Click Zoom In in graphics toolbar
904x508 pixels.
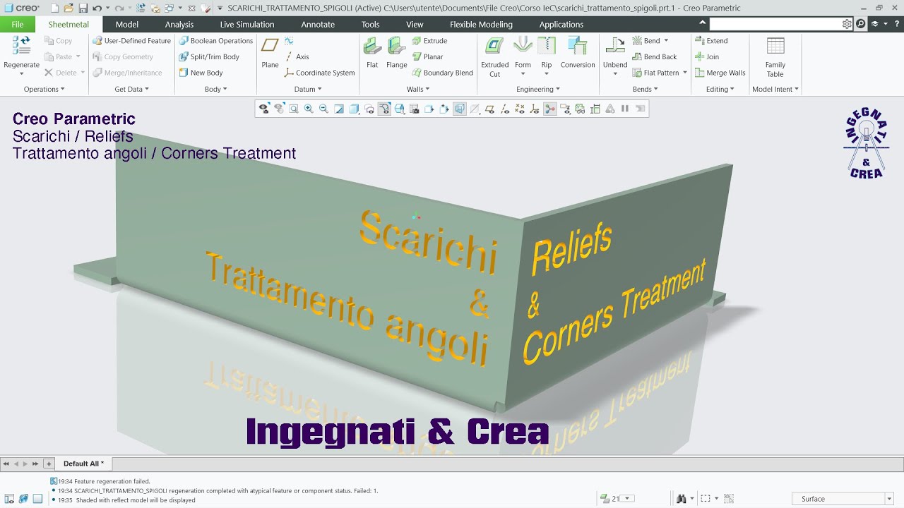[309, 109]
